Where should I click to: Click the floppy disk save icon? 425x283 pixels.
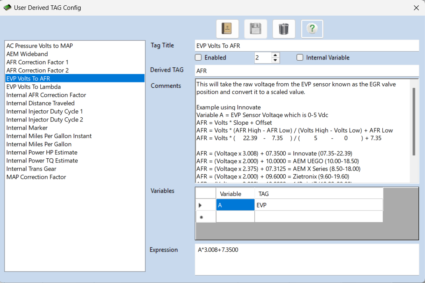(255, 29)
